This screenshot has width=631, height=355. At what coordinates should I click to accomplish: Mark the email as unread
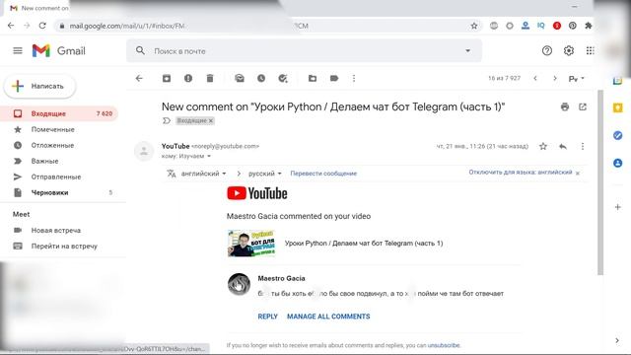[x=240, y=79]
